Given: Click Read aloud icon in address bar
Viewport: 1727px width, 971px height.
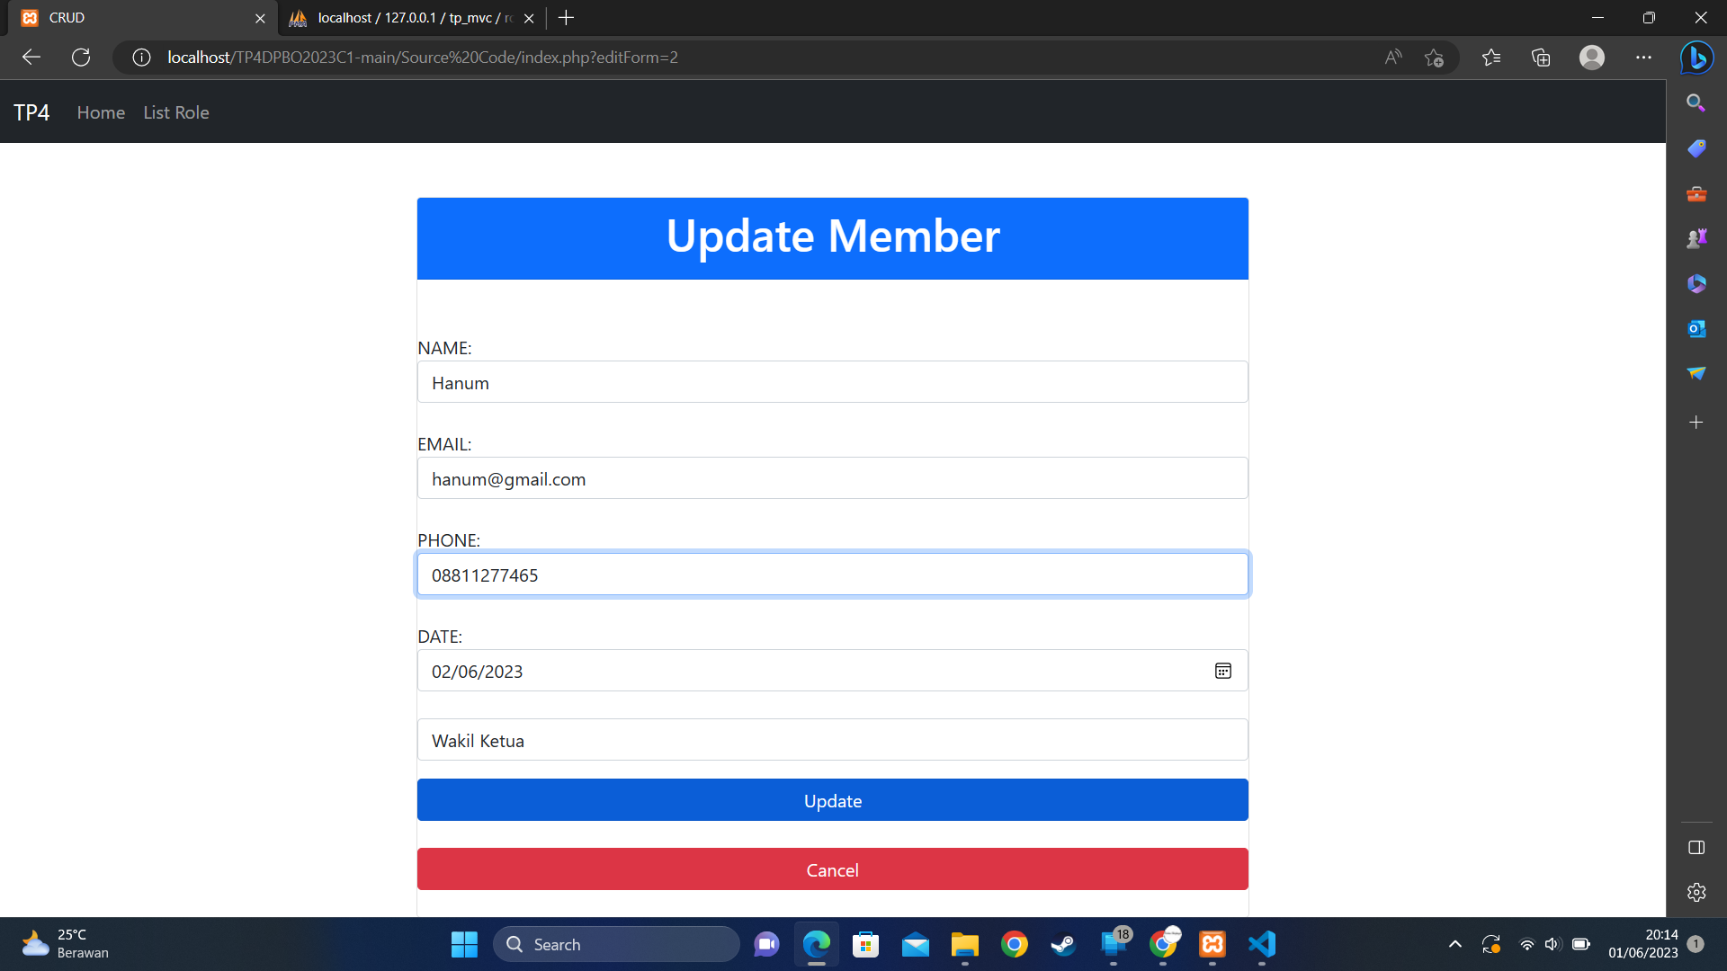Looking at the screenshot, I should pos(1392,58).
